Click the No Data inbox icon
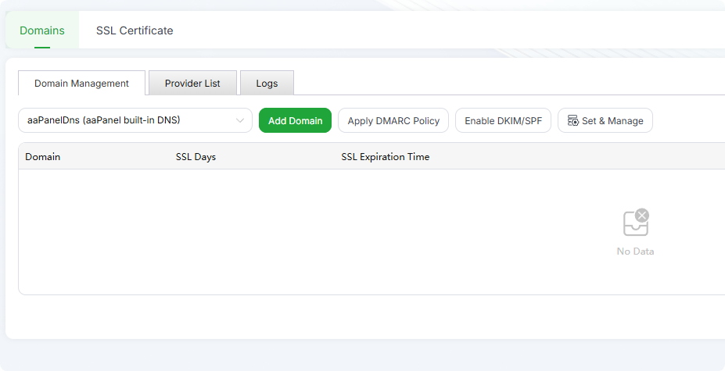The image size is (725, 371). pyautogui.click(x=636, y=223)
